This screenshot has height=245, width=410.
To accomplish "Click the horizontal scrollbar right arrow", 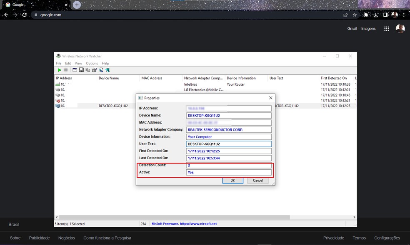I will [355, 217].
